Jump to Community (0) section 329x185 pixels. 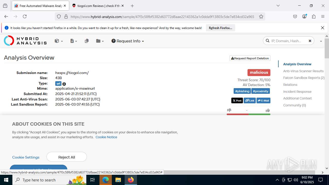pos(295,105)
